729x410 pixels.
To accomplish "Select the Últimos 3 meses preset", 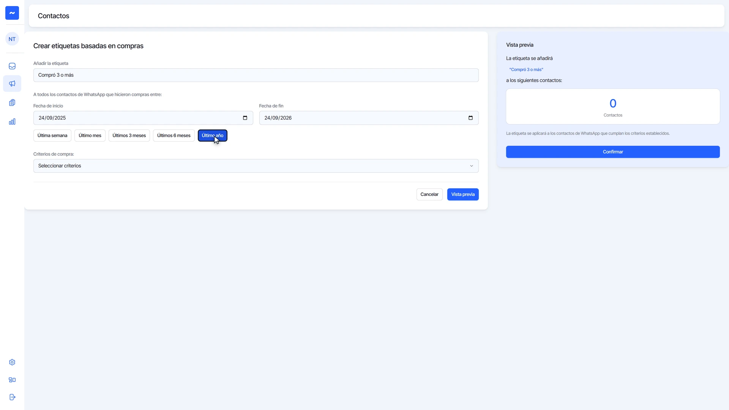I will coord(129,136).
